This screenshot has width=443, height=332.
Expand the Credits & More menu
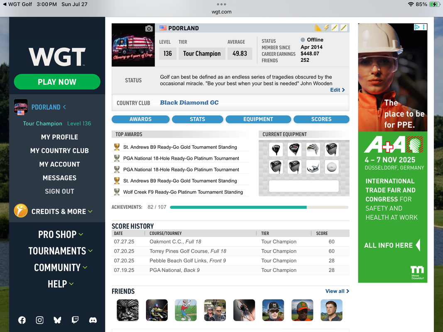(62, 212)
